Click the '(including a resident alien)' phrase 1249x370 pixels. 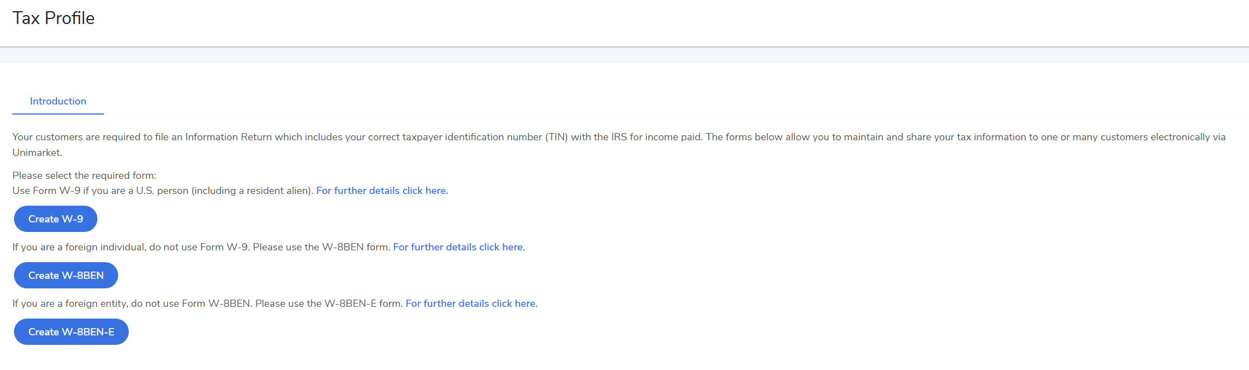[252, 191]
